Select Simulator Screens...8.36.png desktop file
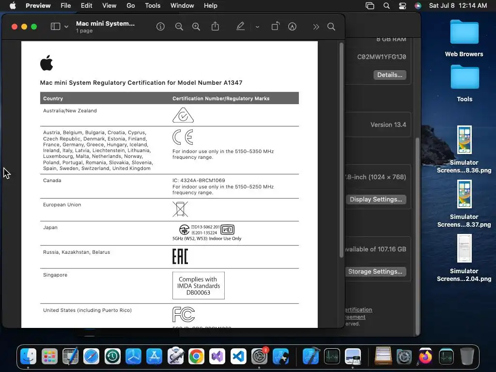The width and height of the screenshot is (496, 372). [x=464, y=149]
